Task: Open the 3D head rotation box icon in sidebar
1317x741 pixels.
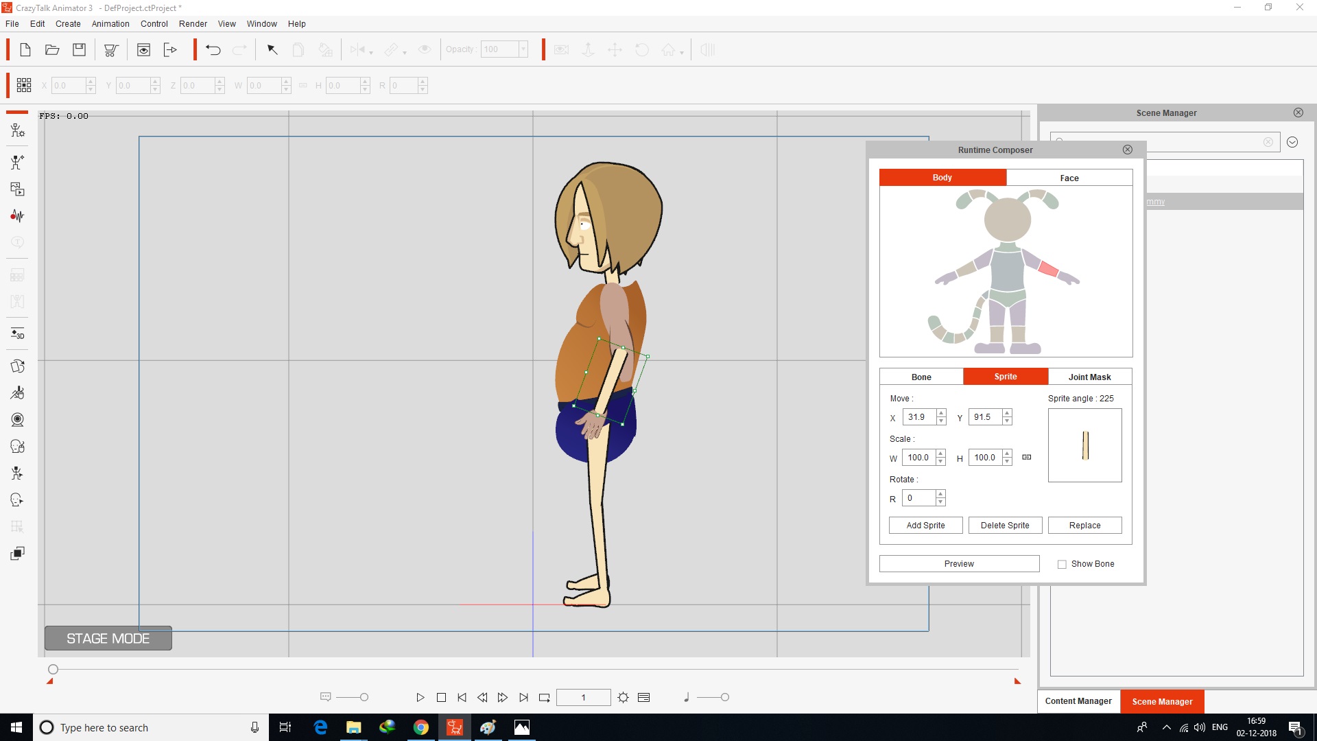Action: pos(18,366)
